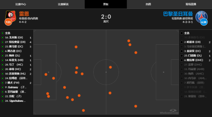Select the orange event dot on the penalty spot
Viewport: 212px width, 117px height.
pyautogui.click(x=46, y=74)
